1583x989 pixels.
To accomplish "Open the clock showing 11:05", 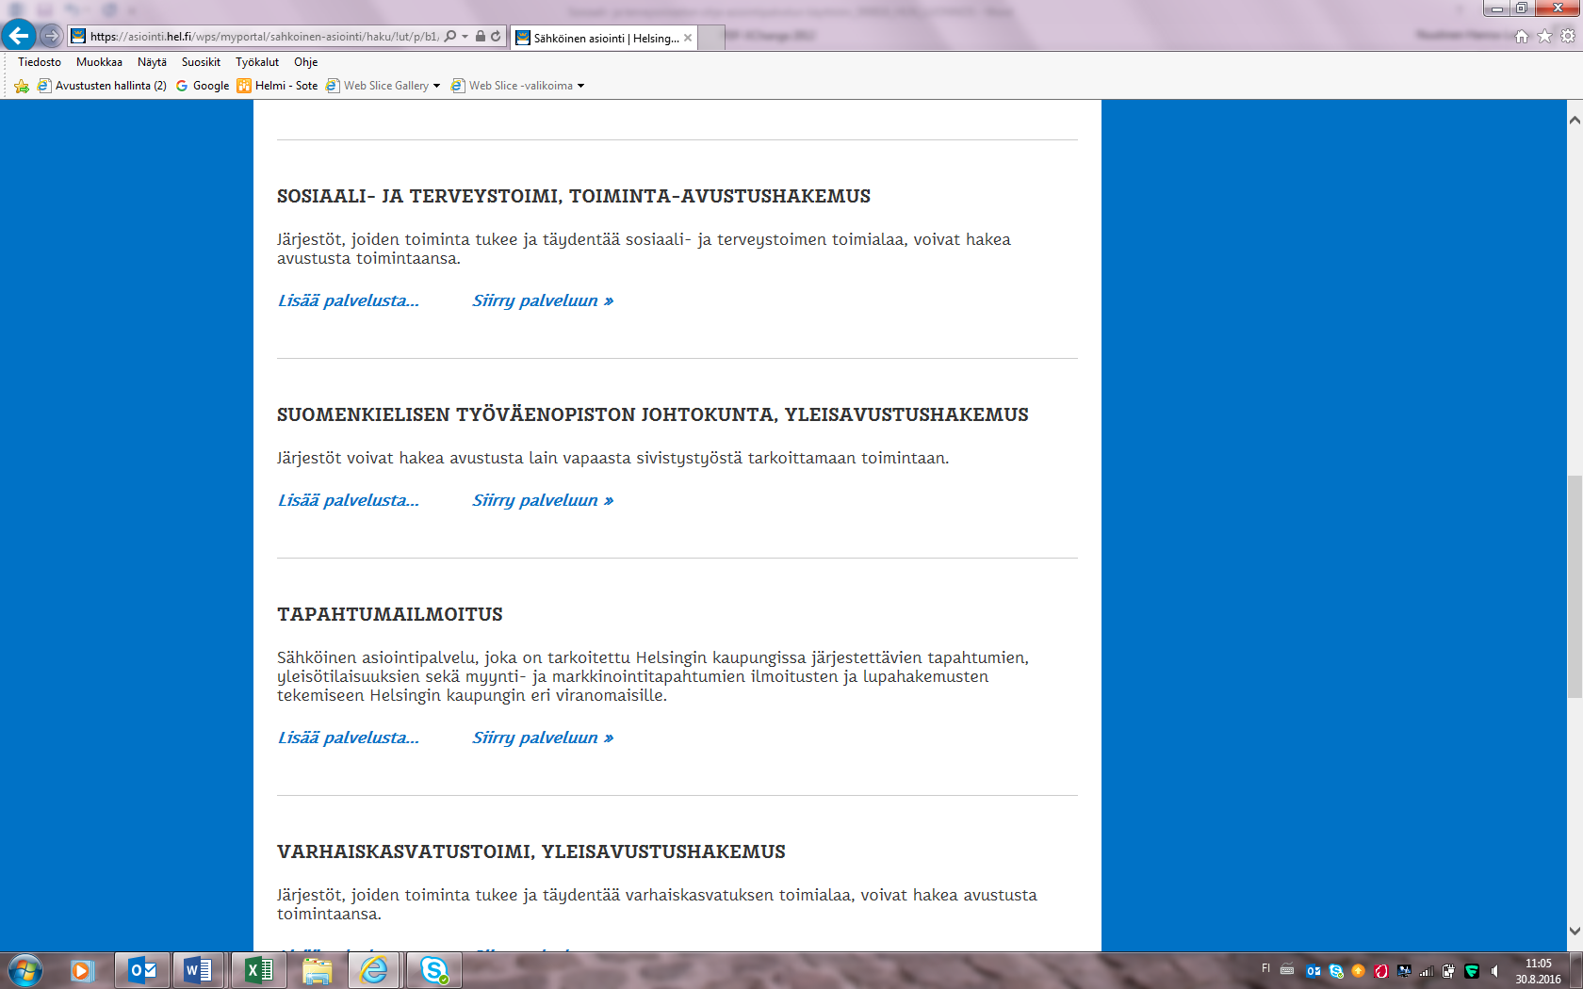I will [x=1538, y=971].
